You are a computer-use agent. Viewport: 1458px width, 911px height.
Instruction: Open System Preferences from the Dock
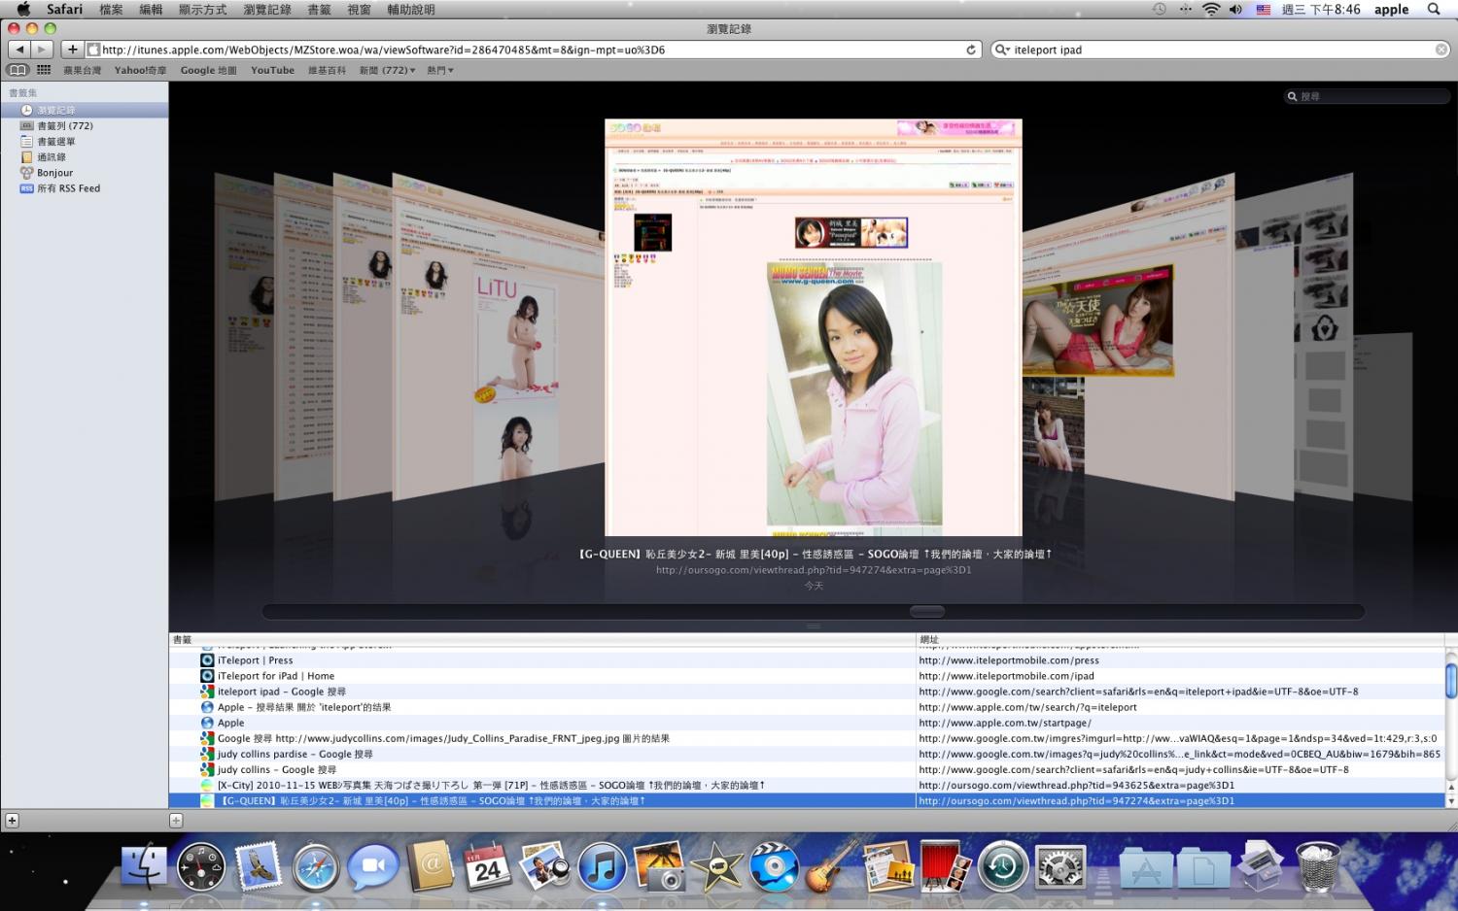1059,866
